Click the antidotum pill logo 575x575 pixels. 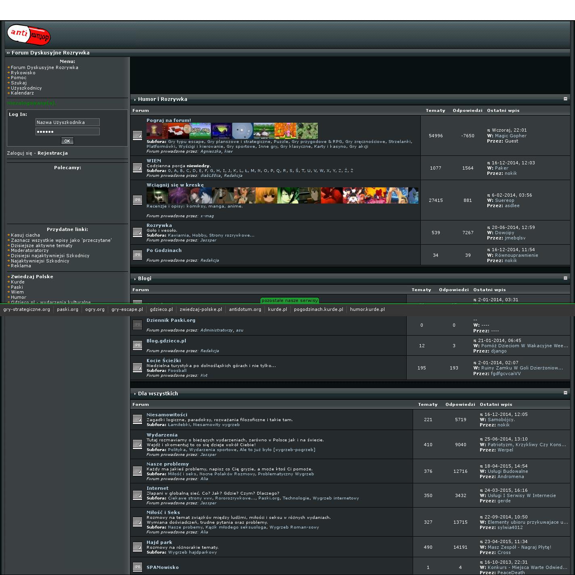(29, 35)
